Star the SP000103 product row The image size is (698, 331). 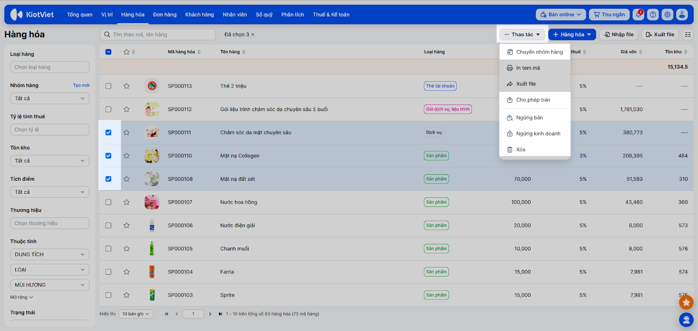(127, 295)
